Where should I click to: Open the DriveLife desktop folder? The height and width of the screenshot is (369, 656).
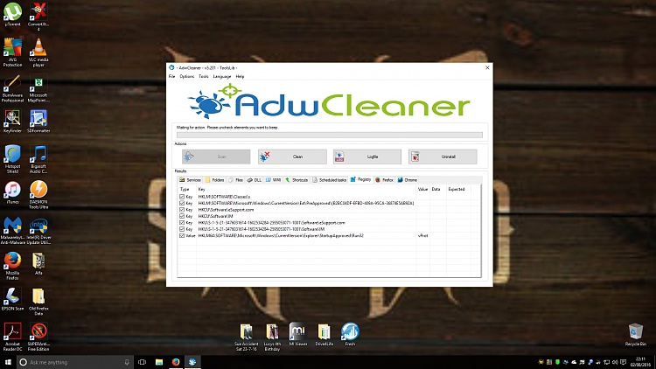click(x=324, y=334)
